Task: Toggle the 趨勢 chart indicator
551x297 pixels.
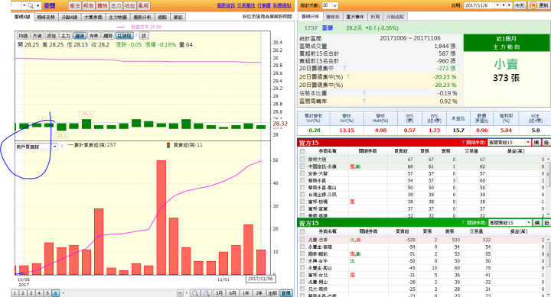Action: [108, 36]
